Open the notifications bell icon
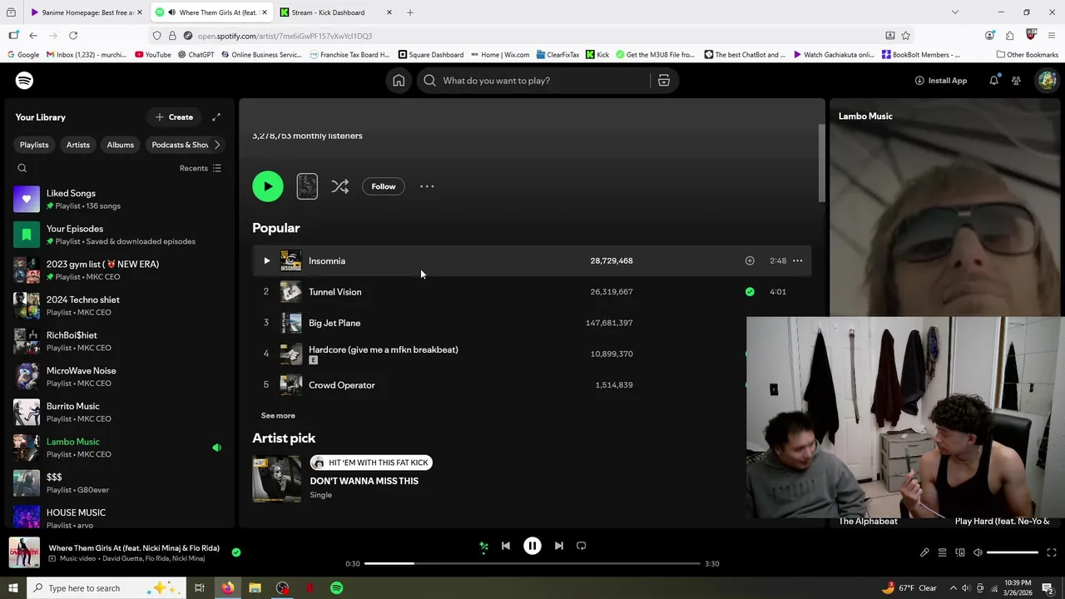 (993, 81)
